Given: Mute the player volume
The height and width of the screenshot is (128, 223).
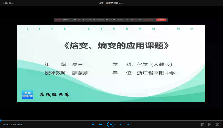Looking at the screenshot, I should pos(129,124).
